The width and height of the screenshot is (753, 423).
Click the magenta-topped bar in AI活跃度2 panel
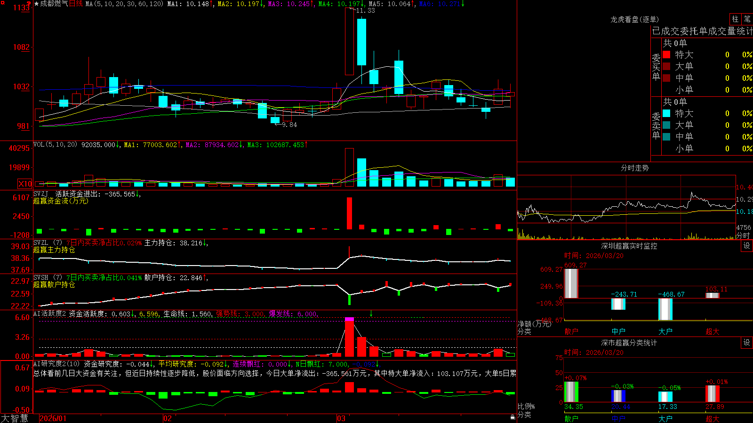tap(349, 337)
